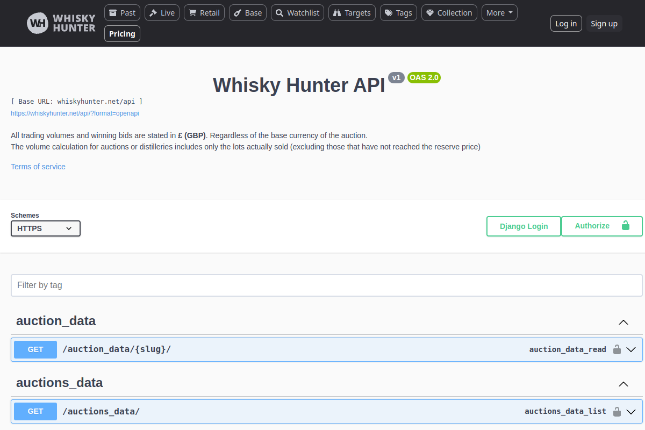The width and height of the screenshot is (645, 430).
Task: Open the Targets page
Action: (x=352, y=13)
